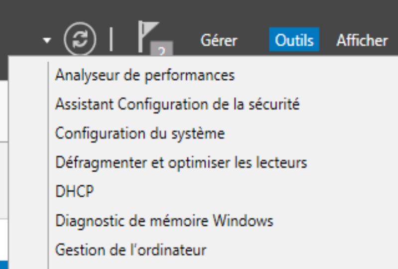Select Configuration du système

pos(140,134)
